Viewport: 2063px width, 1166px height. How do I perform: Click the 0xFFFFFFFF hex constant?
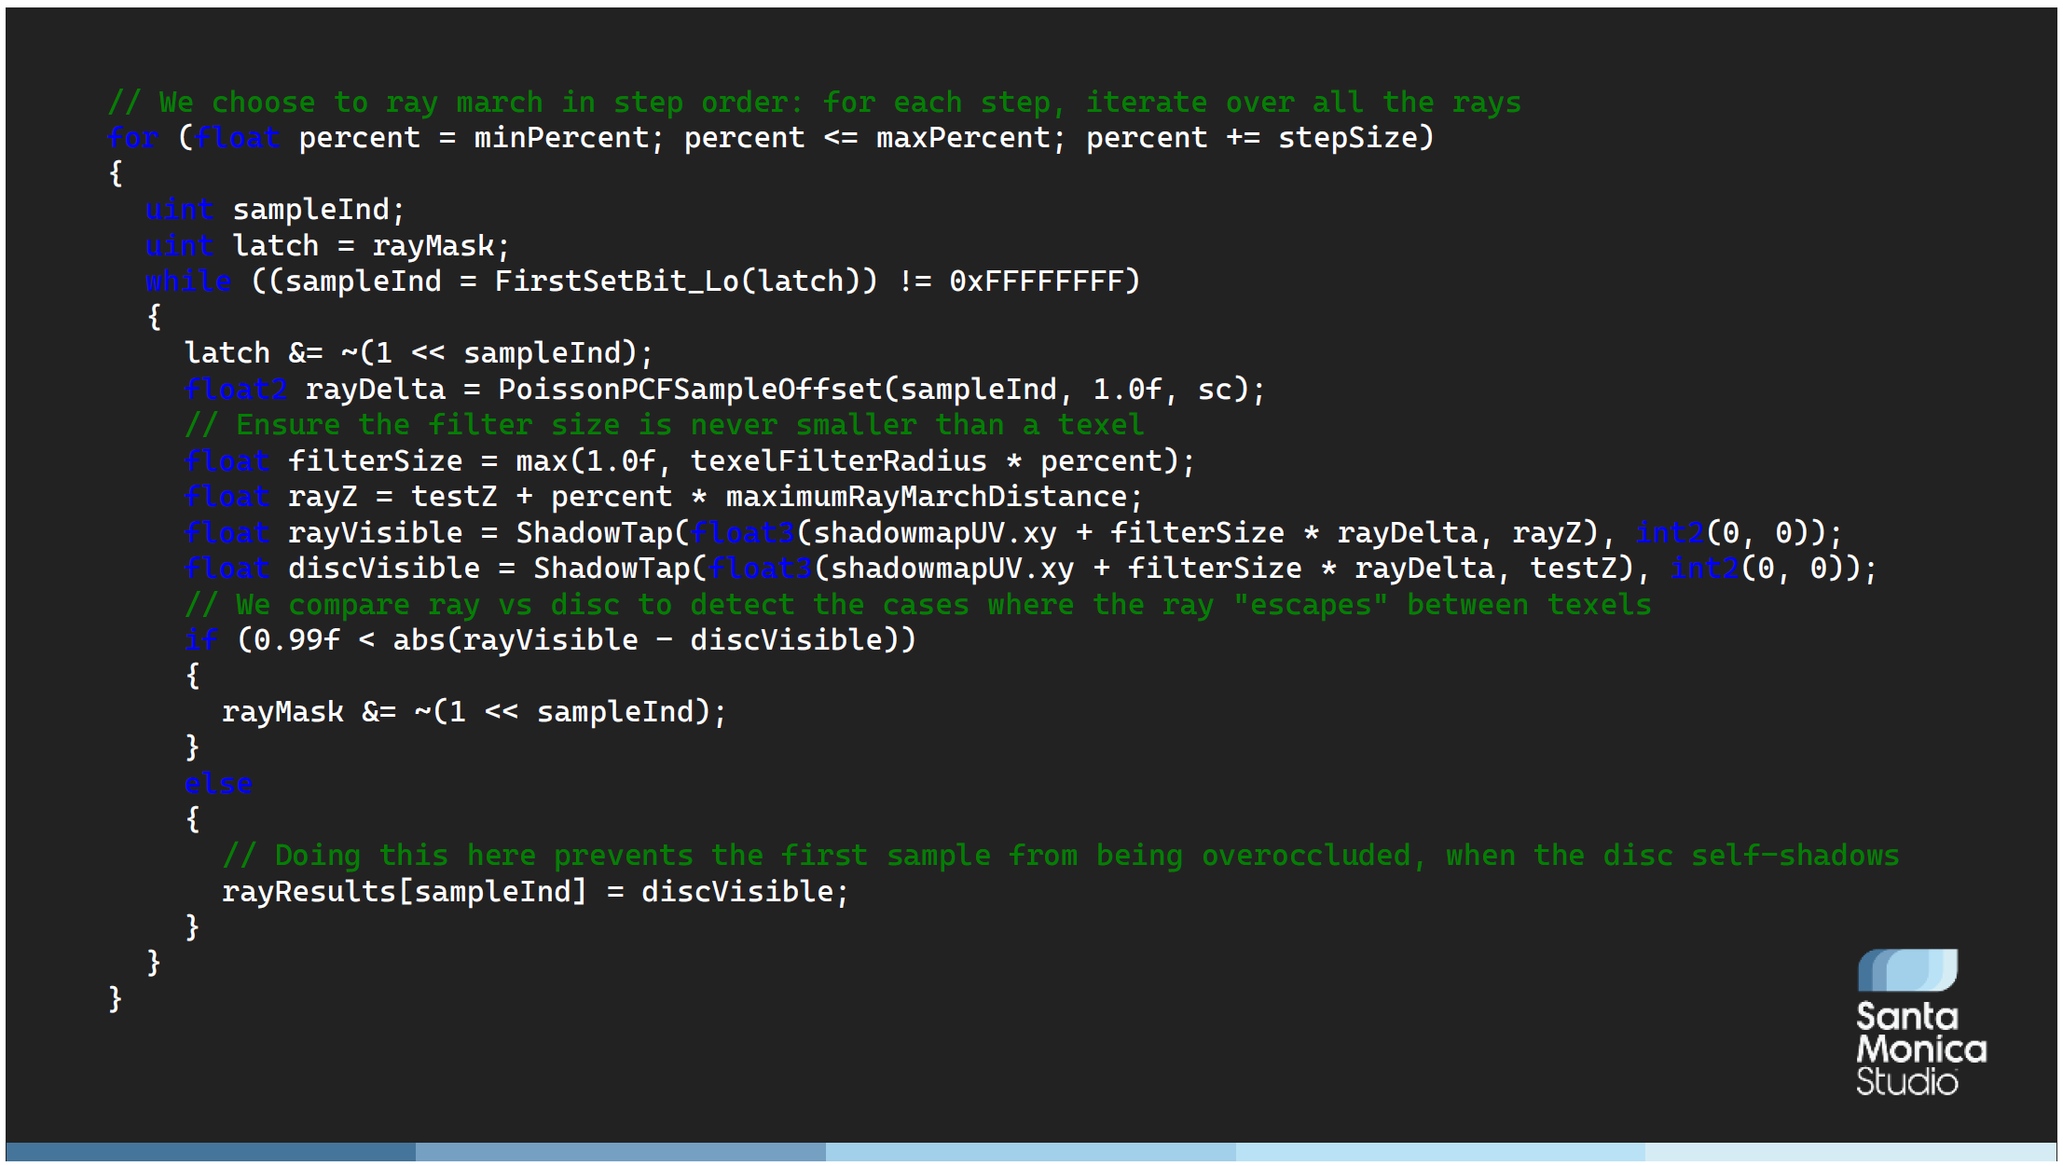click(1036, 281)
